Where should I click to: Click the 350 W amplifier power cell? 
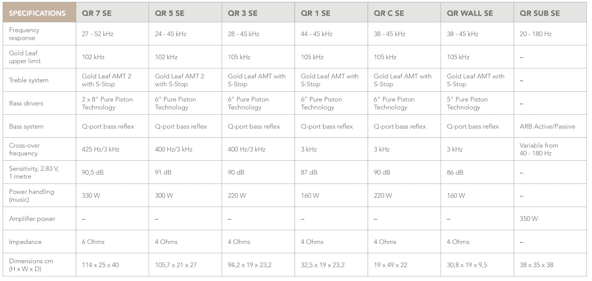tap(528, 219)
